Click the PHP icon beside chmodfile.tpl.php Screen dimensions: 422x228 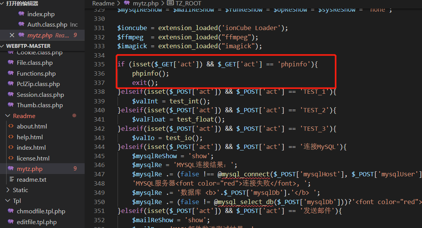coord(11,211)
